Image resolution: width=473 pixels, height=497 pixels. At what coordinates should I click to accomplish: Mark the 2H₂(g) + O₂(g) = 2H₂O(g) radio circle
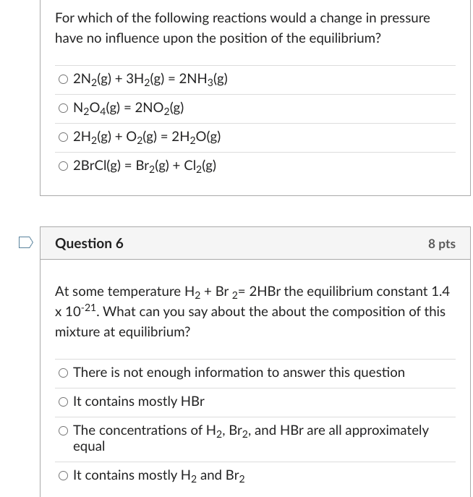63,137
